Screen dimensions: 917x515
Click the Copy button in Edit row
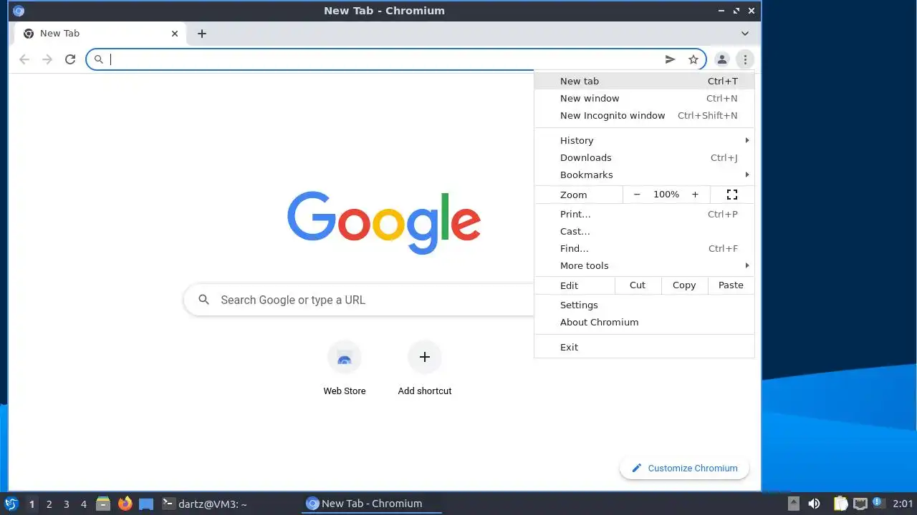coord(684,285)
